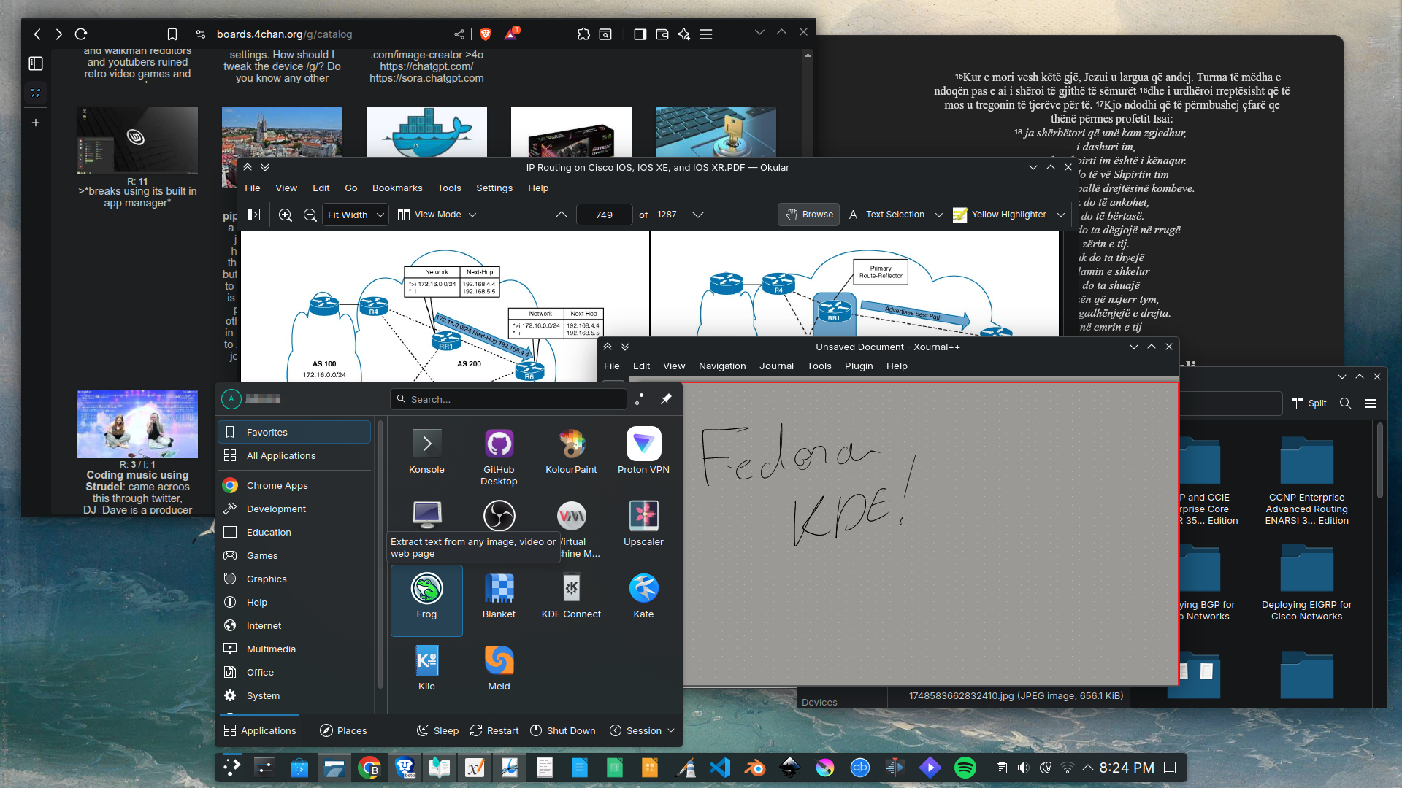This screenshot has width=1402, height=788.
Task: Open Okular Bookmarks menu
Action: pos(397,188)
